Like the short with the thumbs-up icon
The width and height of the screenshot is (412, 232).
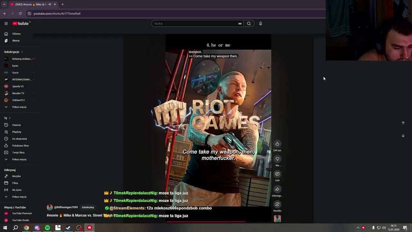277,144
